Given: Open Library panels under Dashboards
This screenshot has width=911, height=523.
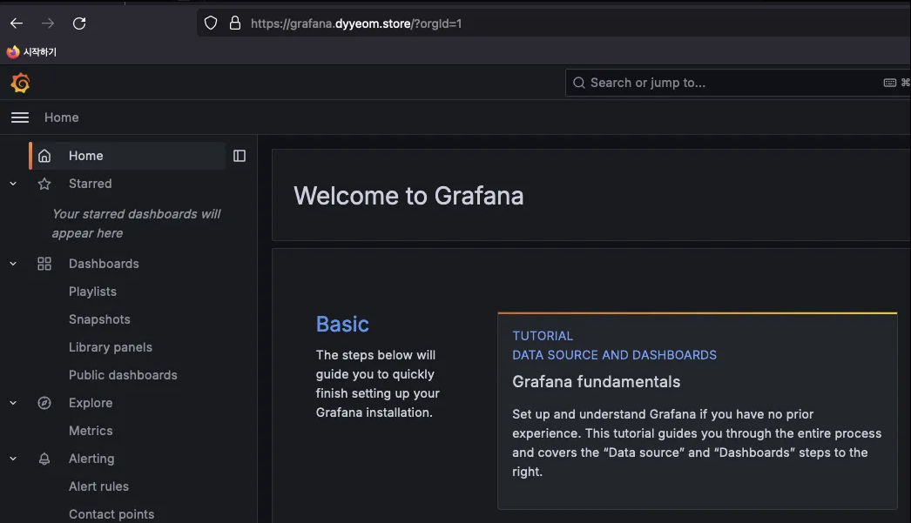Looking at the screenshot, I should click(x=111, y=347).
